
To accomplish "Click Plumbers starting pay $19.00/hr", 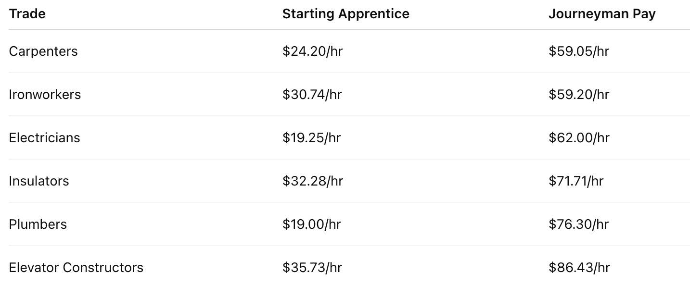I will point(311,224).
